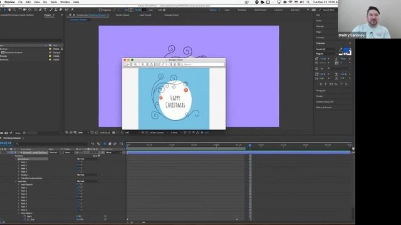Open the File menu
The height and width of the screenshot is (225, 401).
(x=20, y=2)
